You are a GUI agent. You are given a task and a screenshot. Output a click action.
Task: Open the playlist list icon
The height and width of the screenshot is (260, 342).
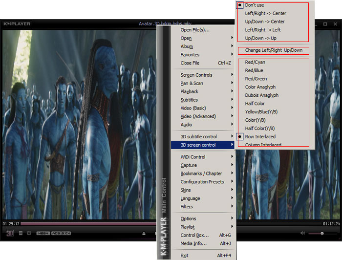pos(21,233)
